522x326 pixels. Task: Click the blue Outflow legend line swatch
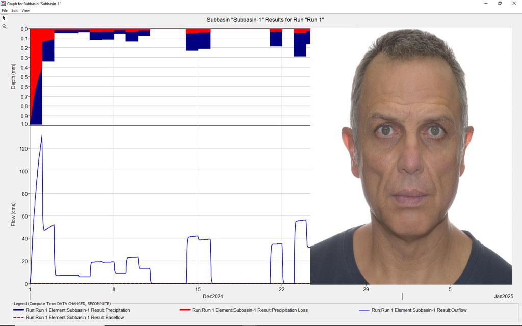click(x=364, y=310)
